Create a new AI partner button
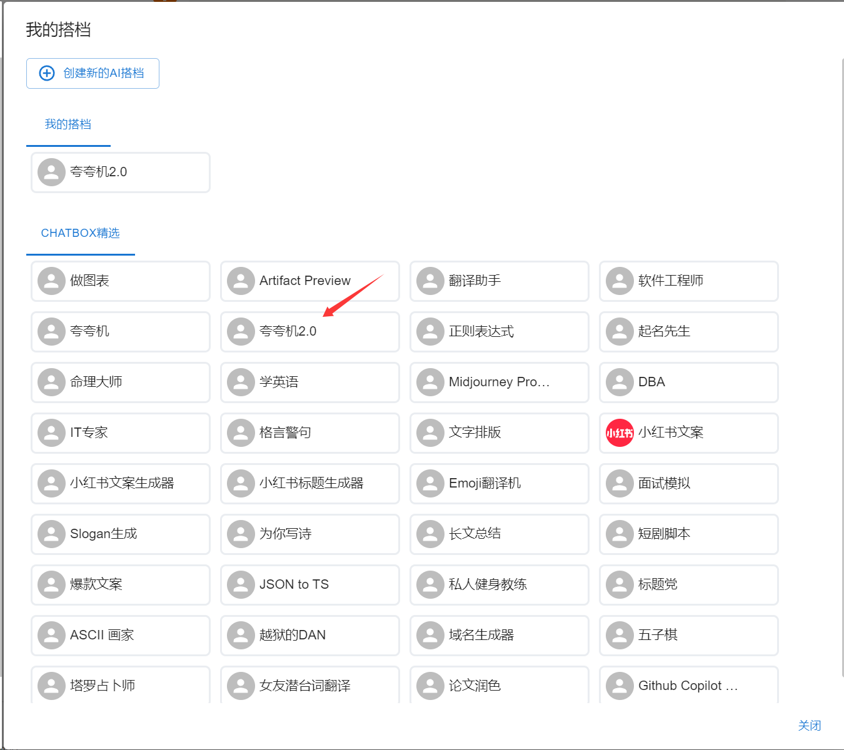 pyautogui.click(x=93, y=73)
